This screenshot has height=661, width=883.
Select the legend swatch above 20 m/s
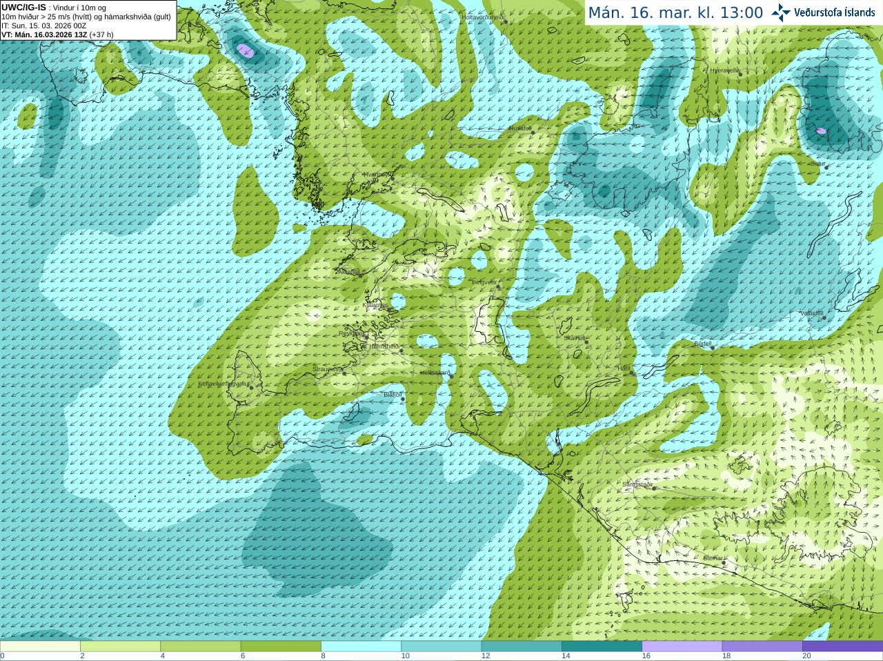842,647
